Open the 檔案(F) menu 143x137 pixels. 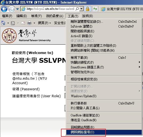click(7, 16)
